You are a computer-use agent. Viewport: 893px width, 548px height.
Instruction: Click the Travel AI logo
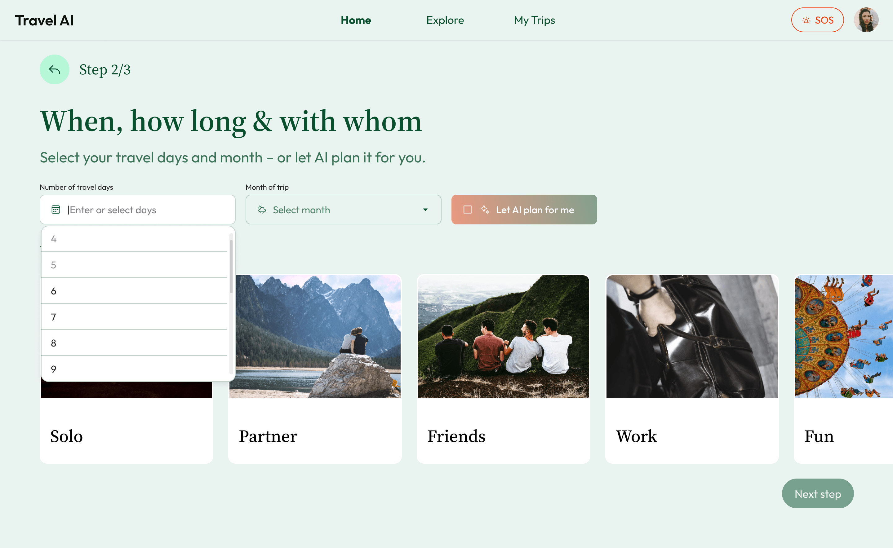(x=44, y=20)
